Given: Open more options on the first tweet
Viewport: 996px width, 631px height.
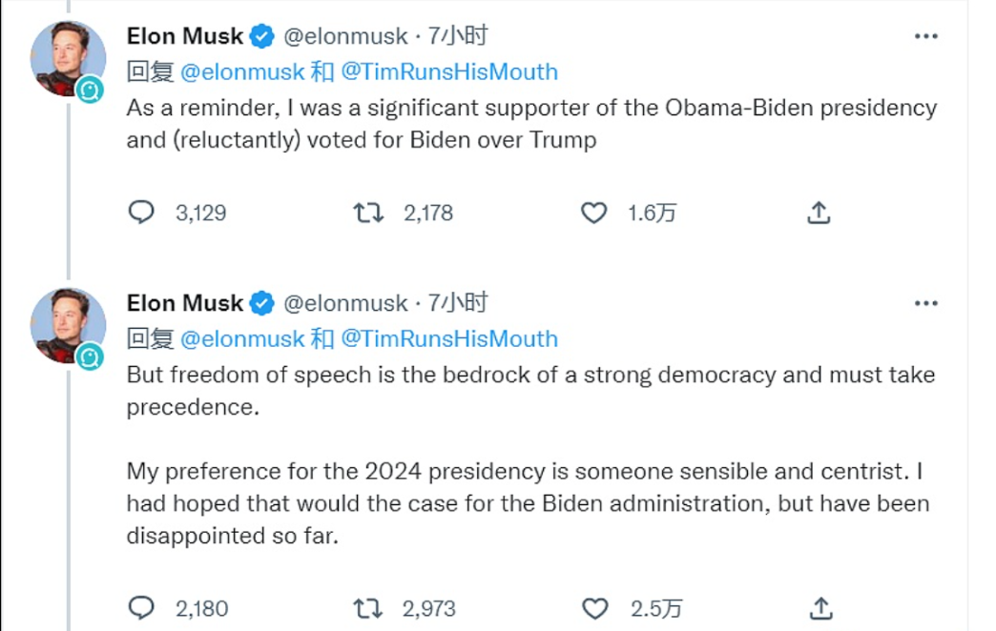Looking at the screenshot, I should tap(925, 36).
